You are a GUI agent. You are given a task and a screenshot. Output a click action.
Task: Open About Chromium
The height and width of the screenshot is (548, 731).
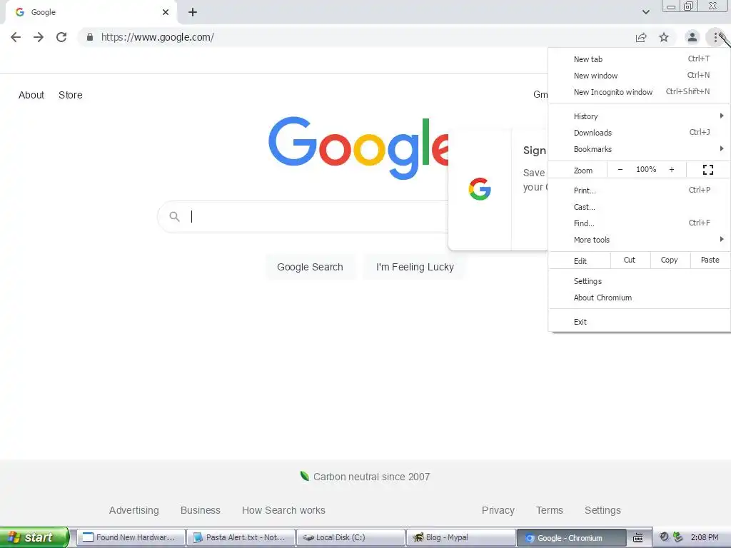pyautogui.click(x=639, y=298)
